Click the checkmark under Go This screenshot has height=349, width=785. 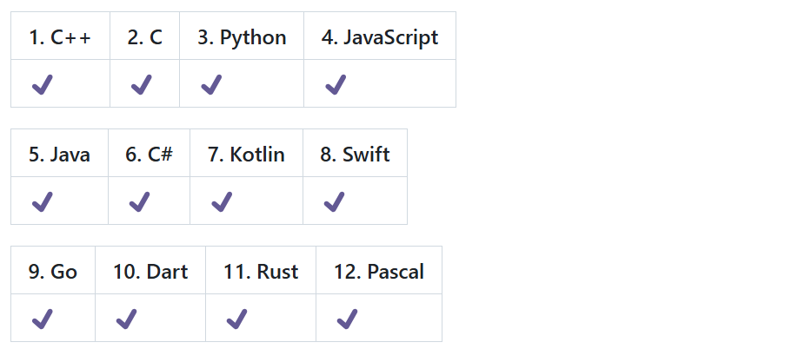(x=43, y=319)
